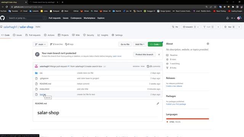The height and width of the screenshot is (137, 244).
Task: Fork the repository
Action: point(209,27)
